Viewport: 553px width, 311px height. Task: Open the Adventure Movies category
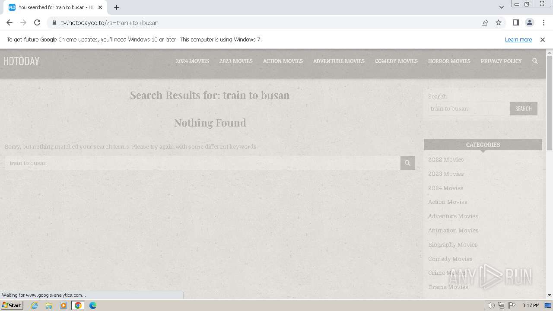tap(453, 216)
